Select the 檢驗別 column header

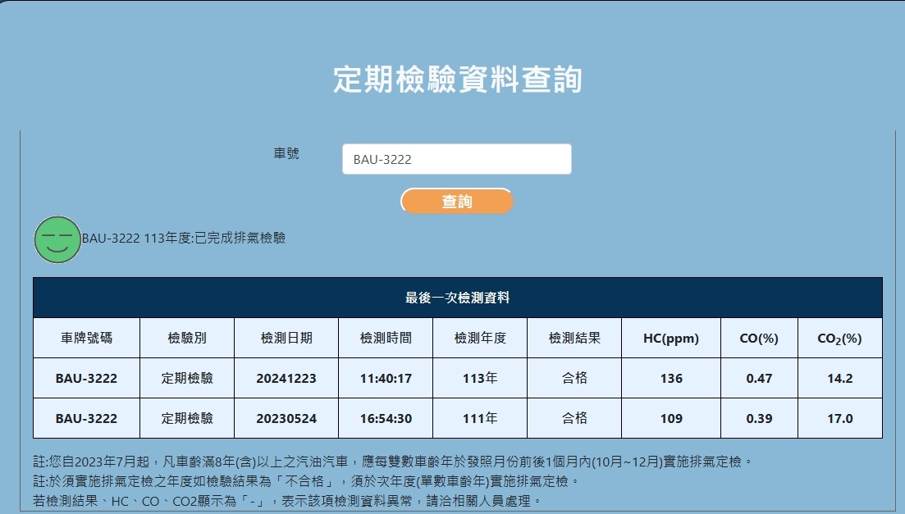click(x=187, y=338)
